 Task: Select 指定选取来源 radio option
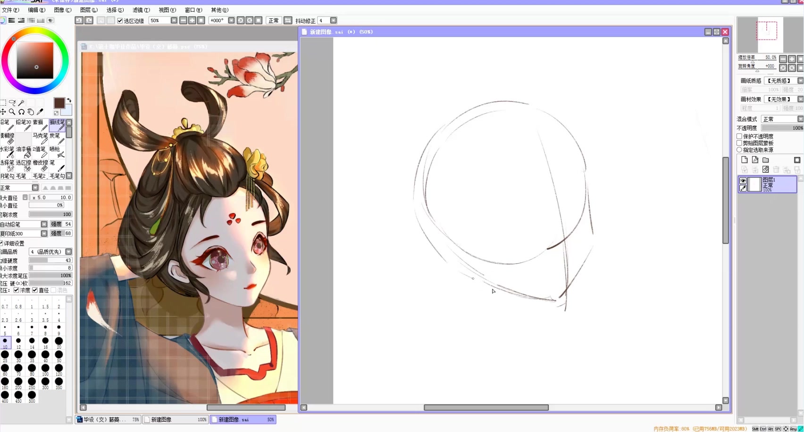point(739,150)
